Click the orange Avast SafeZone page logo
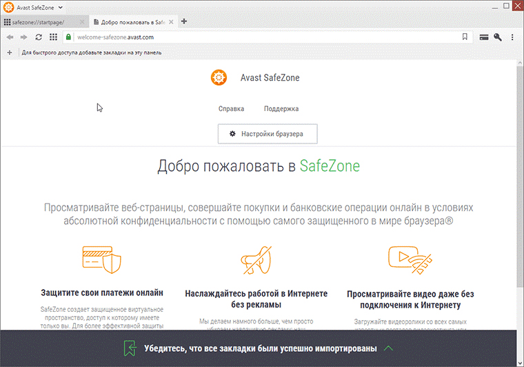The width and height of the screenshot is (524, 367). pyautogui.click(x=219, y=77)
